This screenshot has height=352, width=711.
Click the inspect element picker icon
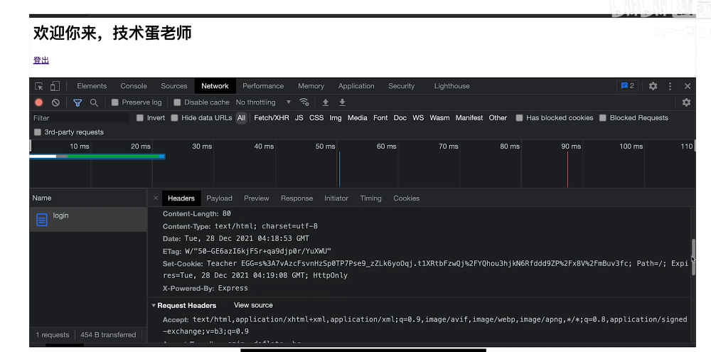coord(39,86)
